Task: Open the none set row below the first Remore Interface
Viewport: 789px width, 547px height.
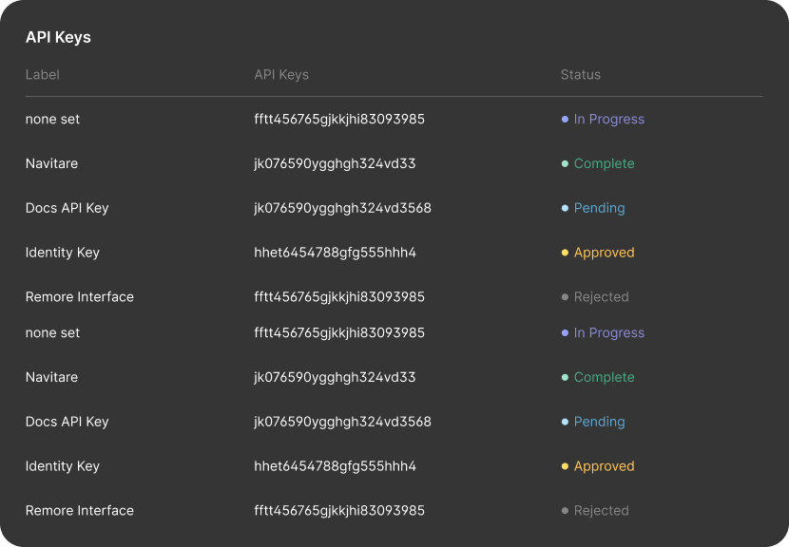Action: (x=394, y=332)
